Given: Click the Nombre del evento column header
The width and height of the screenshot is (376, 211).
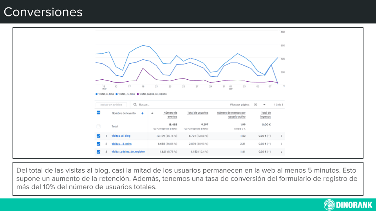Looking at the screenshot, I should point(123,113).
